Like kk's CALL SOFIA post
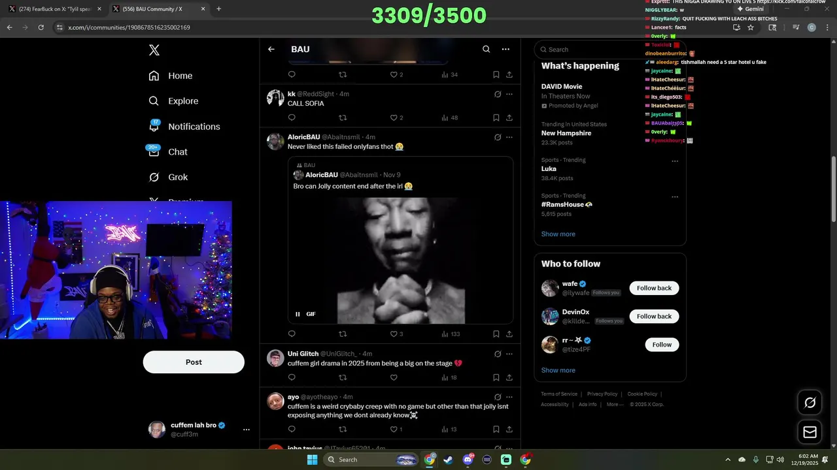 [394, 117]
